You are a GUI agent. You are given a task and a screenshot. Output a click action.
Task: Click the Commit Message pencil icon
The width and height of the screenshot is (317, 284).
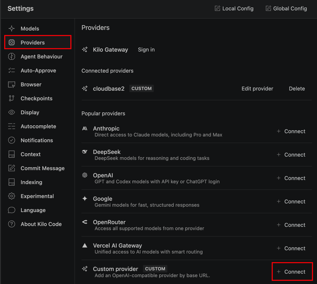pyautogui.click(x=12, y=168)
